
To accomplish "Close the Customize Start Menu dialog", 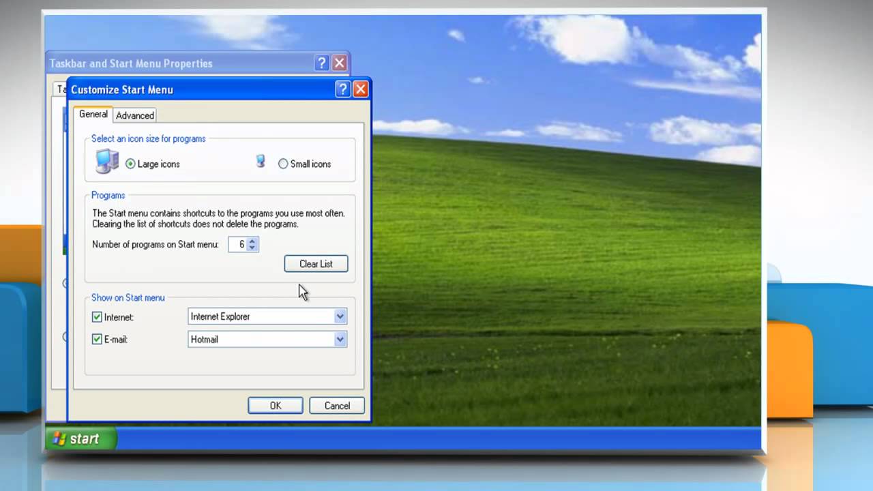I will 361,89.
